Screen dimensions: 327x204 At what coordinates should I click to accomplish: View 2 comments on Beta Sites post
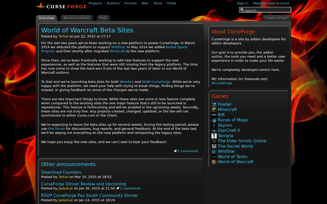click(188, 151)
